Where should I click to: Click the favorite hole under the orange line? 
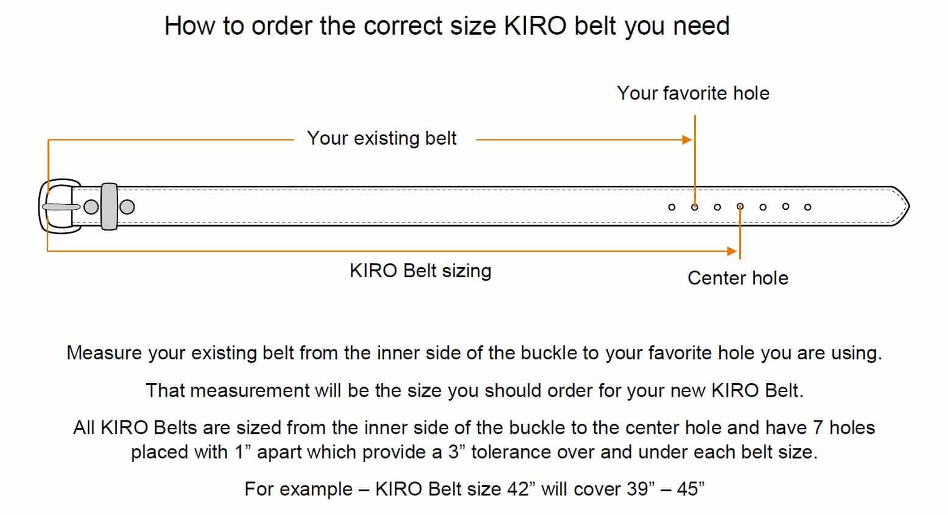694,207
